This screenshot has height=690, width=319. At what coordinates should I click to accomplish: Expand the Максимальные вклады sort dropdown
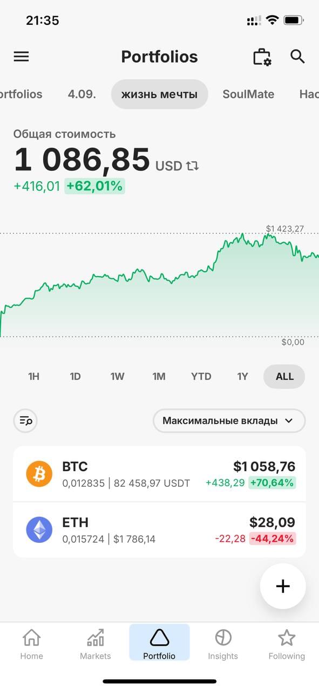pos(229,420)
